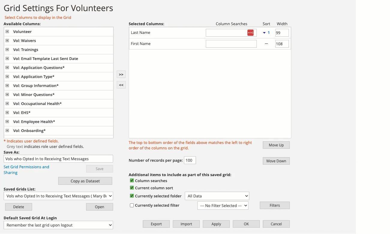This screenshot has width=390, height=234.
Task: Expand the Vol: Waivers group
Action: click(x=7, y=40)
